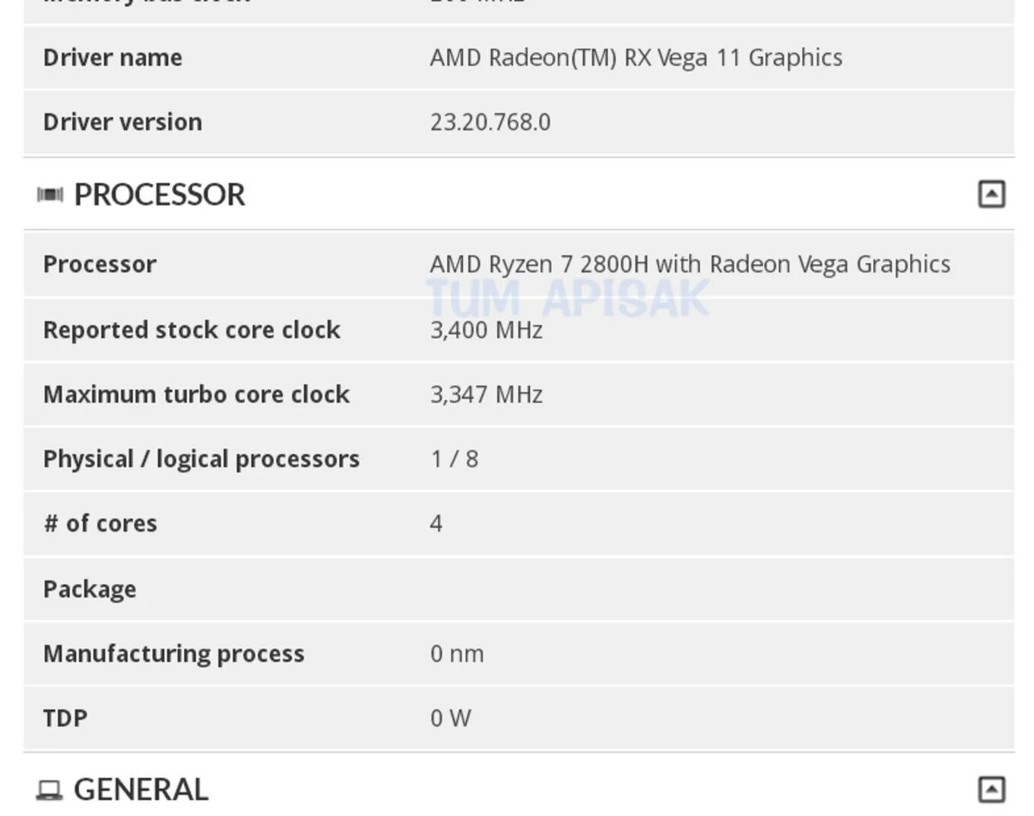Click the processor chip icon

(50, 195)
